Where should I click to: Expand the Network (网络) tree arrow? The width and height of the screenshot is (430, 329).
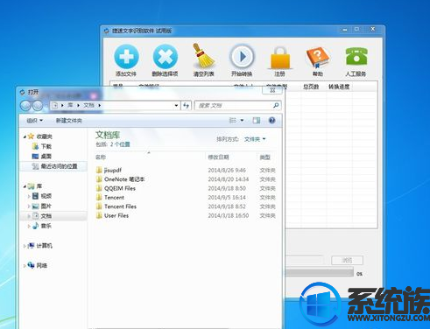click(x=25, y=266)
